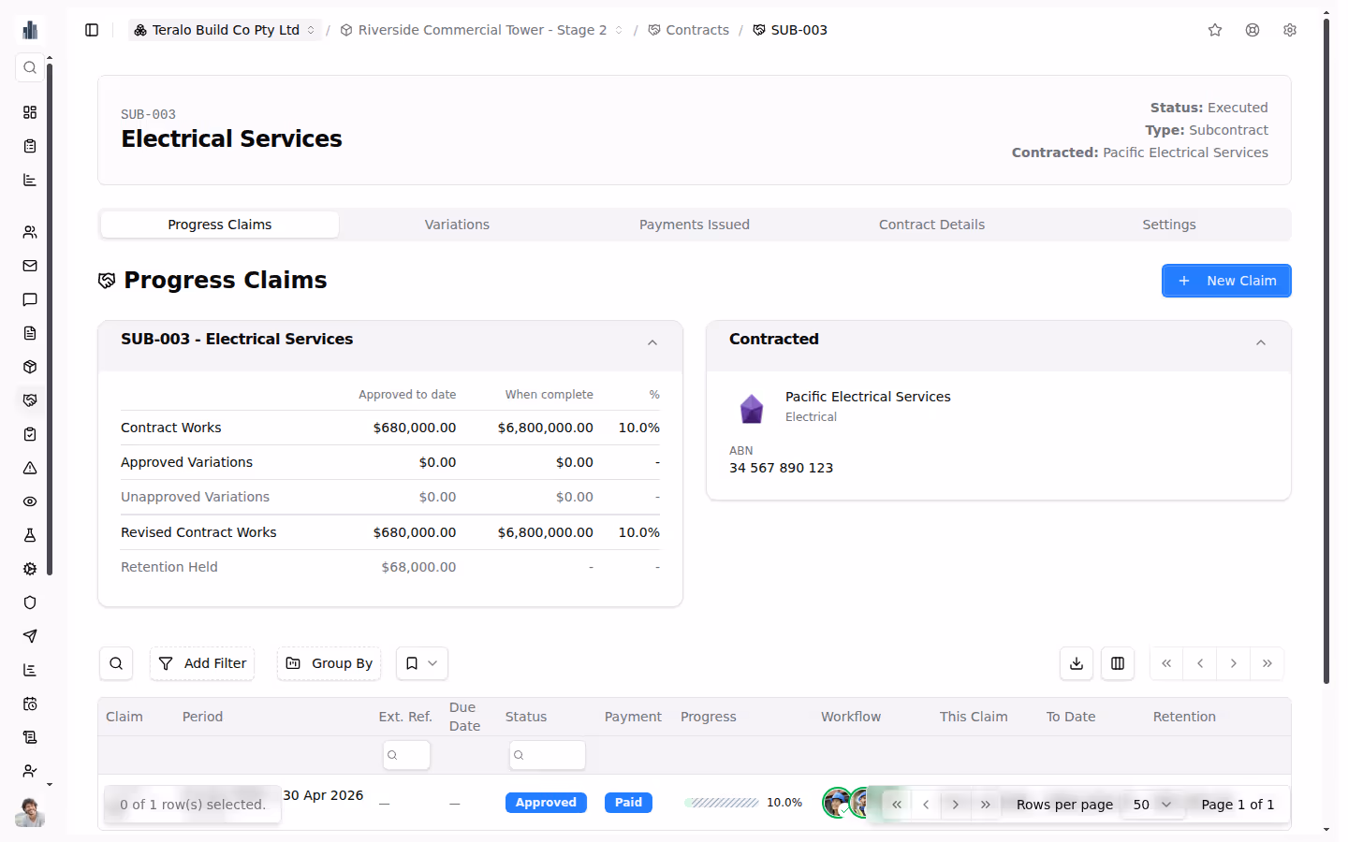Open the eye icon in sidebar
The width and height of the screenshot is (1348, 842).
coord(30,501)
